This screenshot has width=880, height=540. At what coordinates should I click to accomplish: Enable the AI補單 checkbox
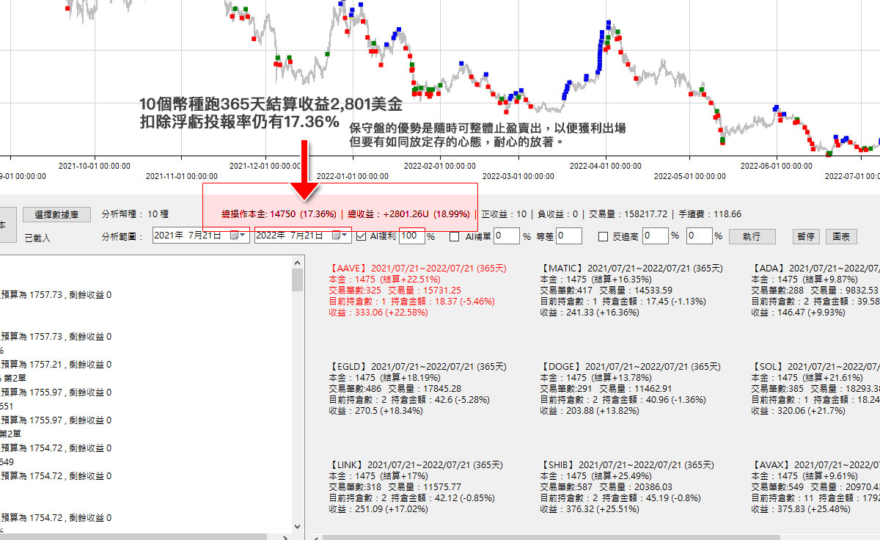(455, 236)
